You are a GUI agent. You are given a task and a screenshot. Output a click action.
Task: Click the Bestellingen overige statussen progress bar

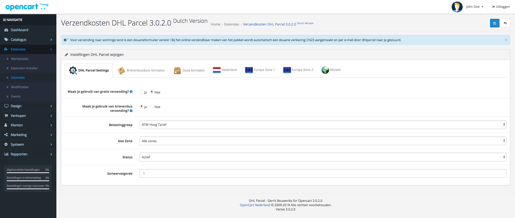coord(28,189)
